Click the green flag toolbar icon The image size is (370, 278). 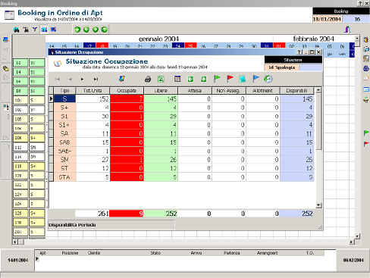[x=217, y=79]
